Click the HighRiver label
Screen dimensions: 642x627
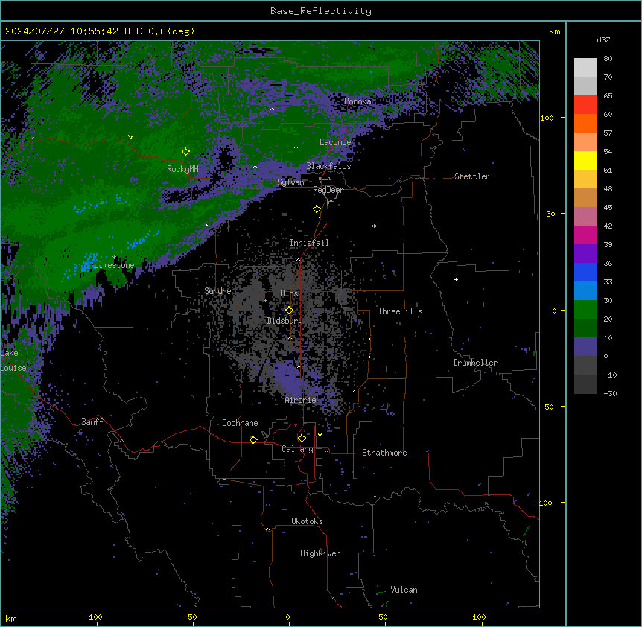point(320,553)
